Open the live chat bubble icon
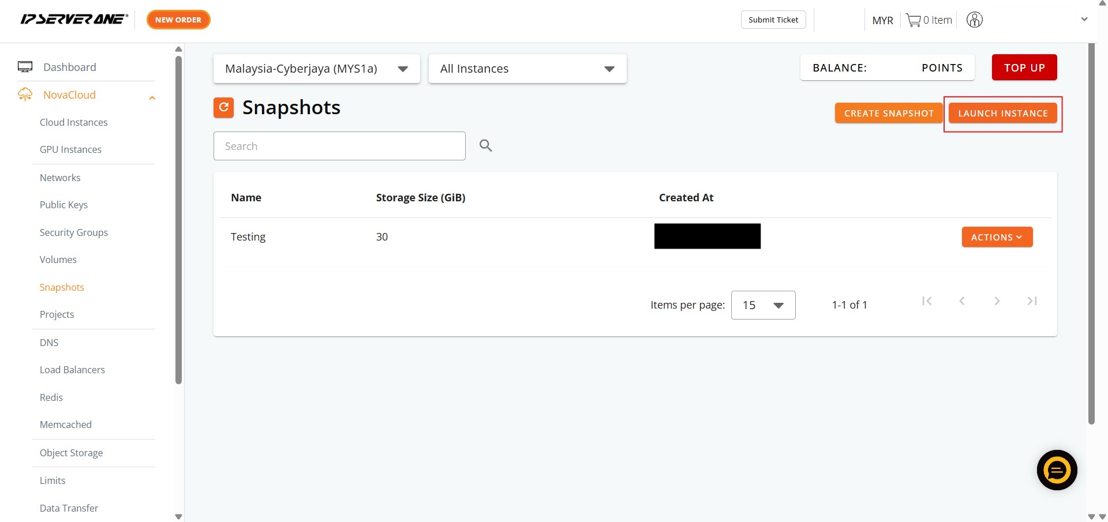This screenshot has height=522, width=1108. coord(1057,470)
